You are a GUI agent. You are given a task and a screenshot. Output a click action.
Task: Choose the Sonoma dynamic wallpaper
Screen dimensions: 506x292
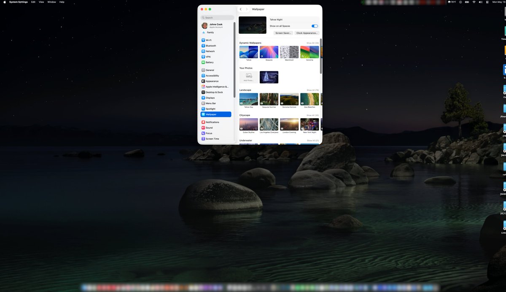310,52
